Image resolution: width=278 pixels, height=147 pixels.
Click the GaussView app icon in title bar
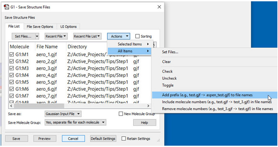(x=7, y=7)
